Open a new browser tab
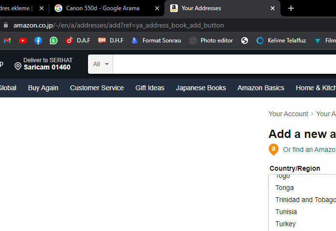The image size is (336, 231). [x=291, y=8]
